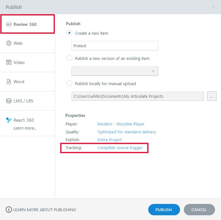The height and width of the screenshot is (220, 221).
Task: Click the Pretest title input field
Action: [115, 46]
